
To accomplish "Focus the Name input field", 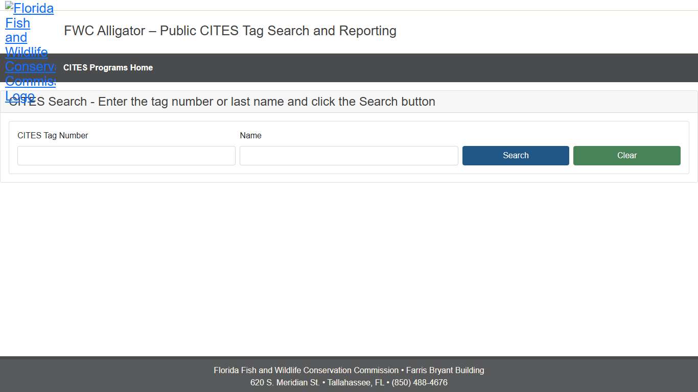I will (348, 156).
